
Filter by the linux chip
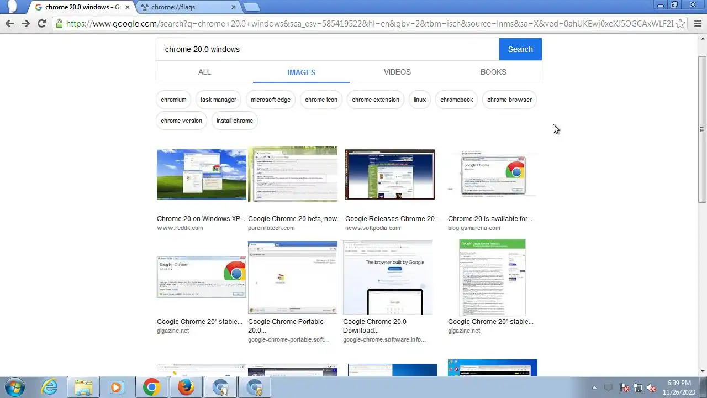(420, 99)
